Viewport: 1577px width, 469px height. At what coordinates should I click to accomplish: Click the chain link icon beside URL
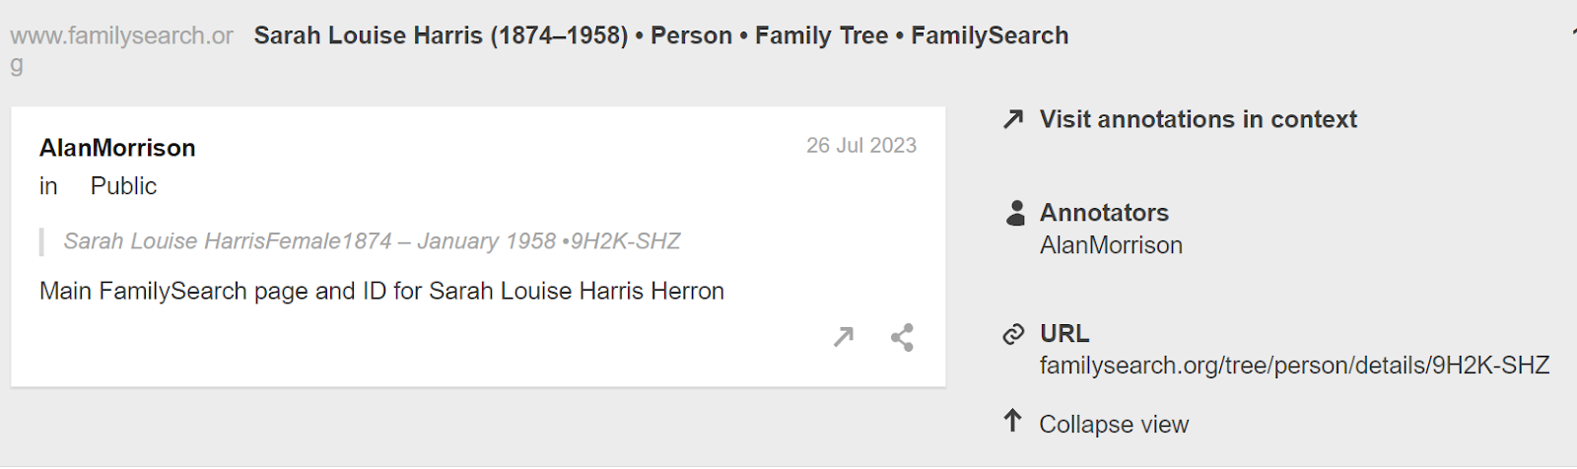pos(1013,335)
